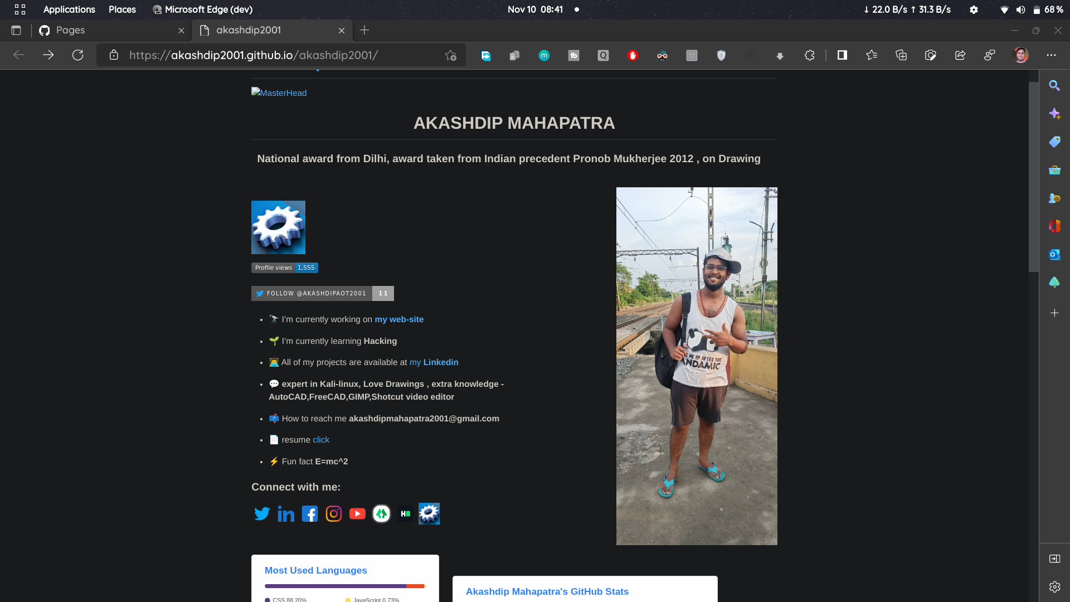
Task: Click the page vertical scrollbar thumb
Action: point(1033,176)
